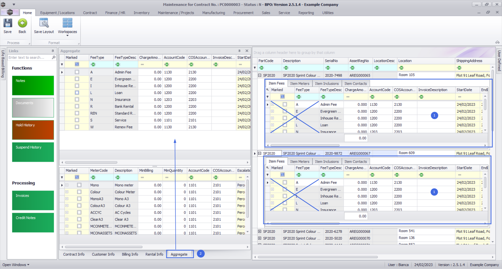The height and width of the screenshot is (269, 502).
Task: Open the Notes function tile
Action: (x=33, y=85)
